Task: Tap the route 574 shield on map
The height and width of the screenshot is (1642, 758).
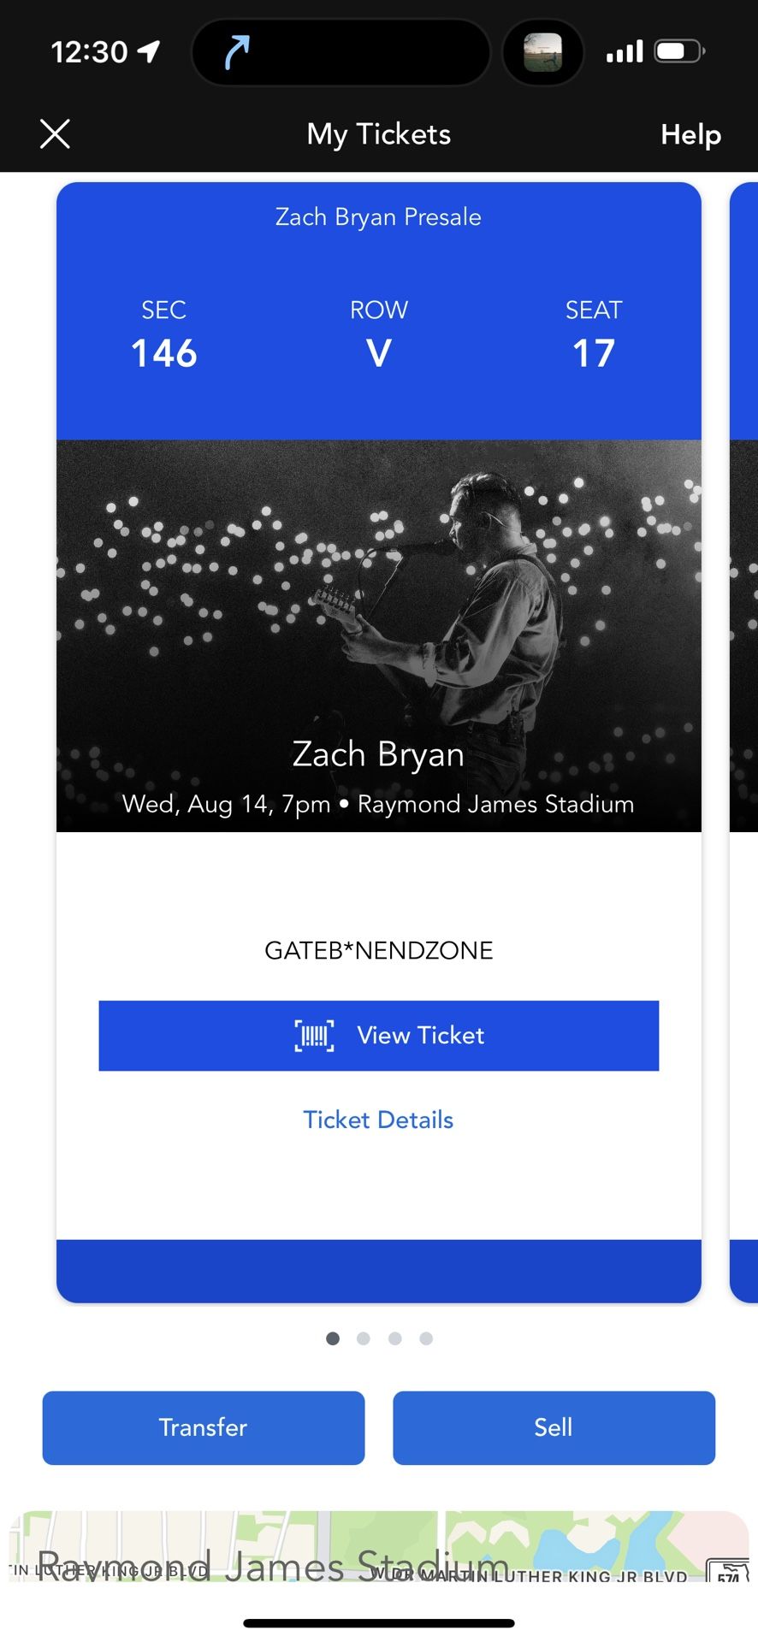Action: tap(728, 1572)
